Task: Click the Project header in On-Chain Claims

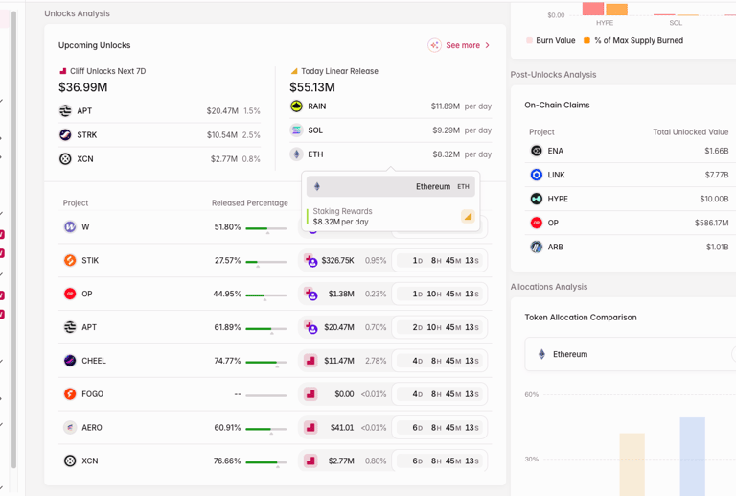Action: tap(541, 132)
